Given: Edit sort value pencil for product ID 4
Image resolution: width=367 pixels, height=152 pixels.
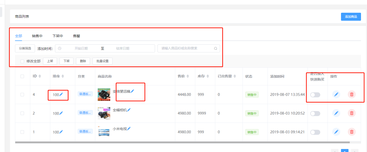Looking at the screenshot, I should point(61,94).
